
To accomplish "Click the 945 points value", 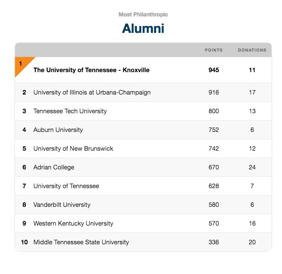I will pos(214,70).
